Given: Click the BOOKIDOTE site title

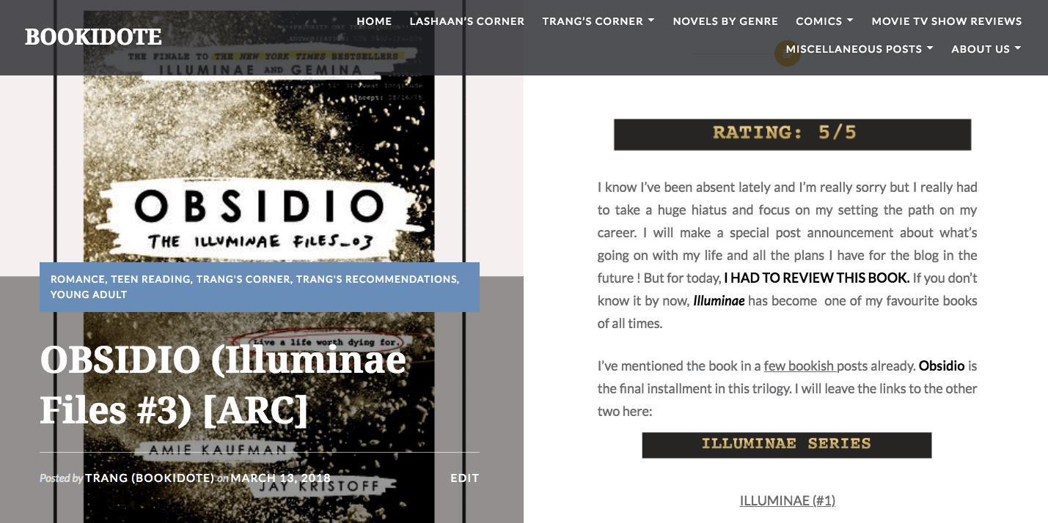Looking at the screenshot, I should [93, 37].
